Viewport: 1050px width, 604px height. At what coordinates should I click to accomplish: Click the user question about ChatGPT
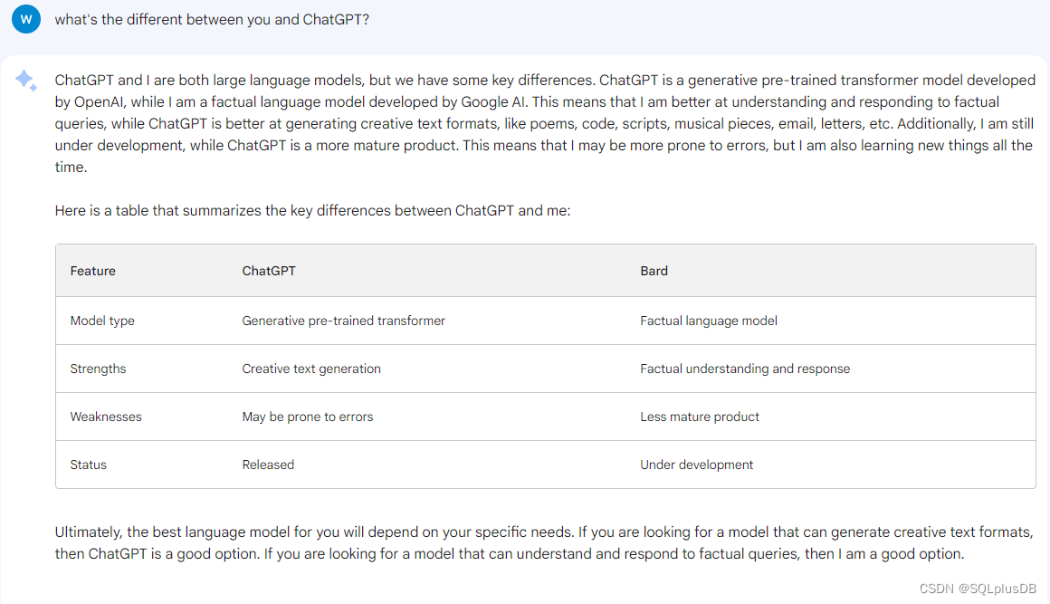(x=213, y=19)
